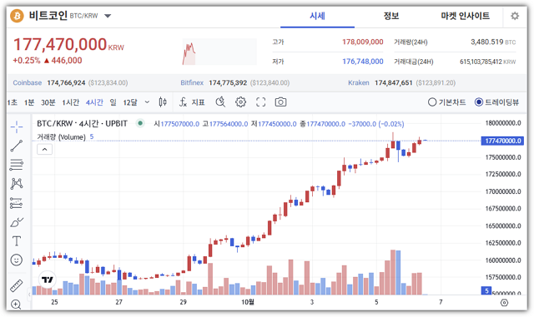Click the current price label 177470000.0
This screenshot has height=317, width=534.
502,141
